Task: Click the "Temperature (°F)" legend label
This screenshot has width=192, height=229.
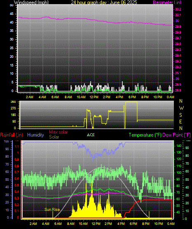Action: [145, 135]
